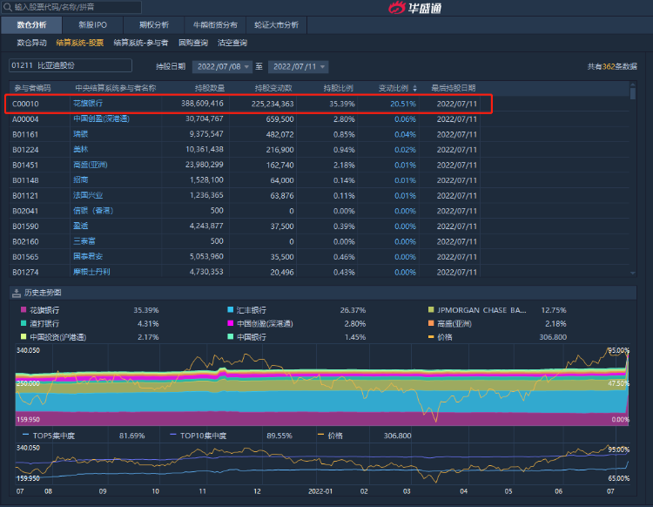Open the 沽空查询 sub-tab
The height and width of the screenshot is (507, 653).
coord(232,43)
